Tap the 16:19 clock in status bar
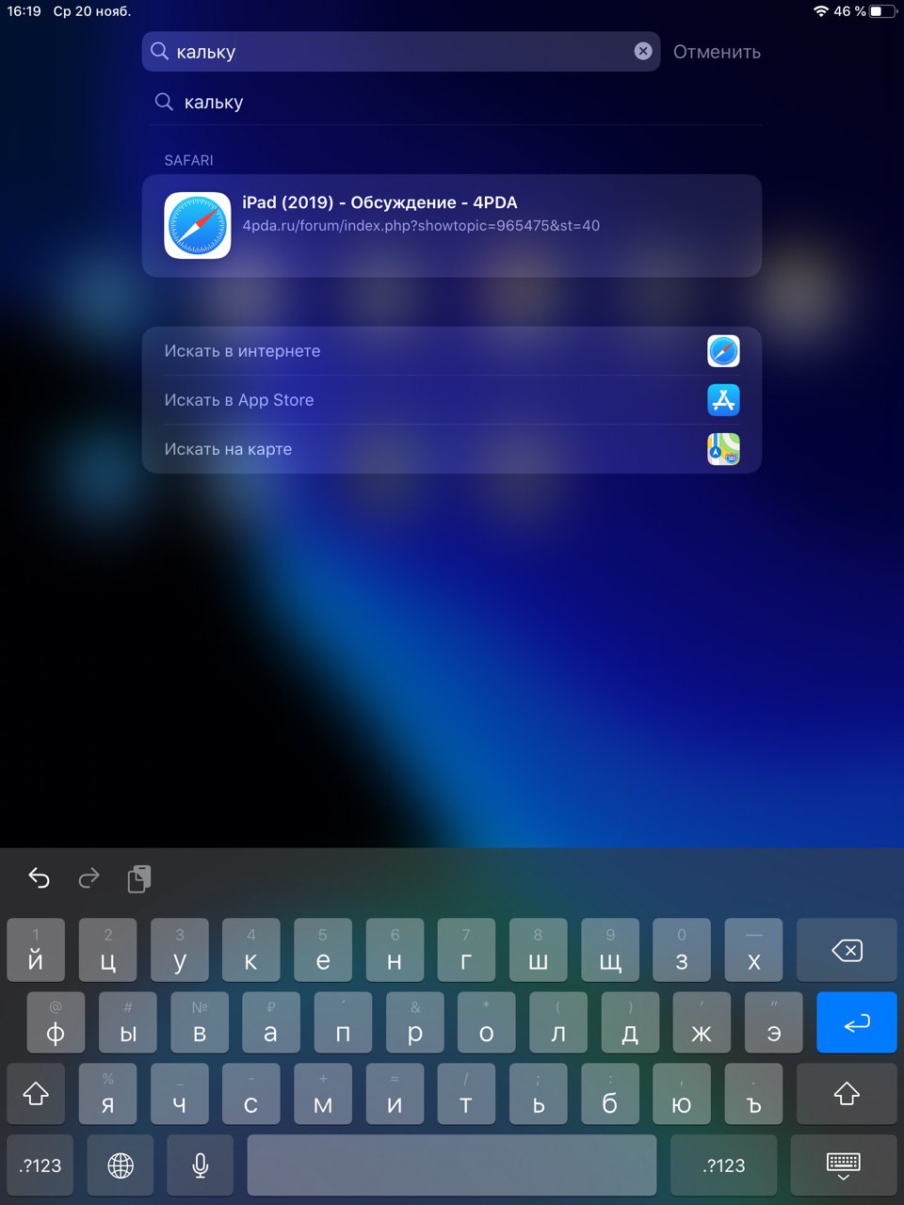Viewport: 904px width, 1205px height. pos(24,11)
